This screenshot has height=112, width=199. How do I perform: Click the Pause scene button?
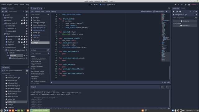(x=178, y=5)
